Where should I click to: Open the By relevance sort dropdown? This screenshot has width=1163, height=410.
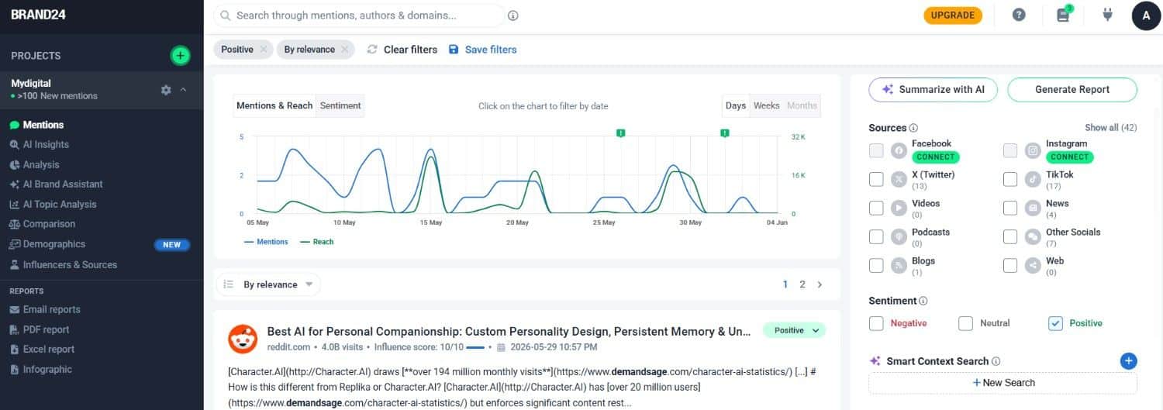click(268, 284)
